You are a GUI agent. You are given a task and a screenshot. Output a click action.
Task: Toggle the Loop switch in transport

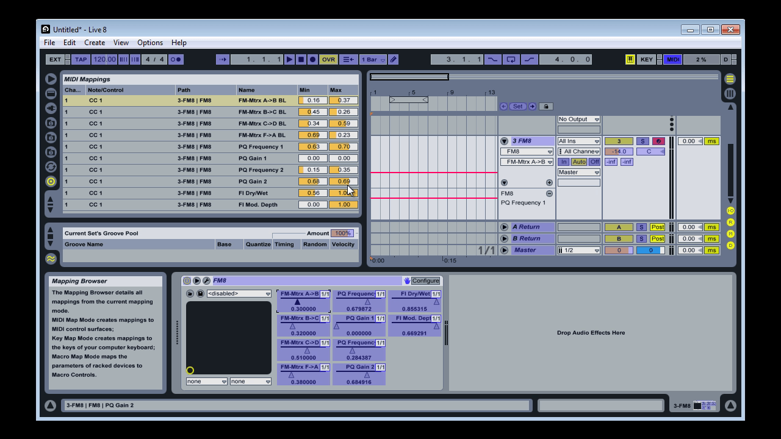(x=511, y=59)
